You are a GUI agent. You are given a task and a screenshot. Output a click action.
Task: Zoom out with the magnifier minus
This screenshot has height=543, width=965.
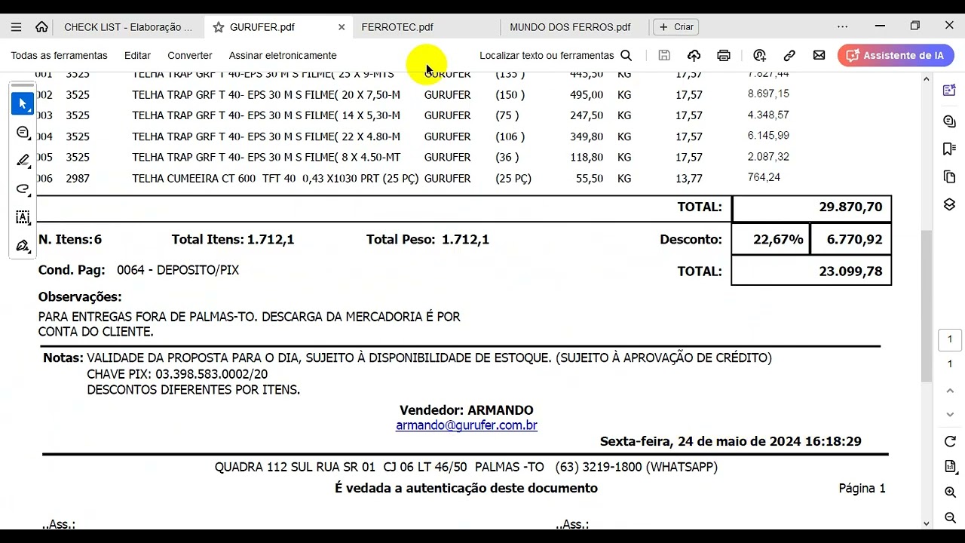point(950,518)
